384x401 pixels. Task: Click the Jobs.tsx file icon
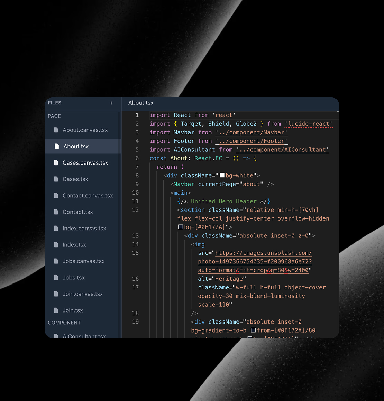[56, 278]
